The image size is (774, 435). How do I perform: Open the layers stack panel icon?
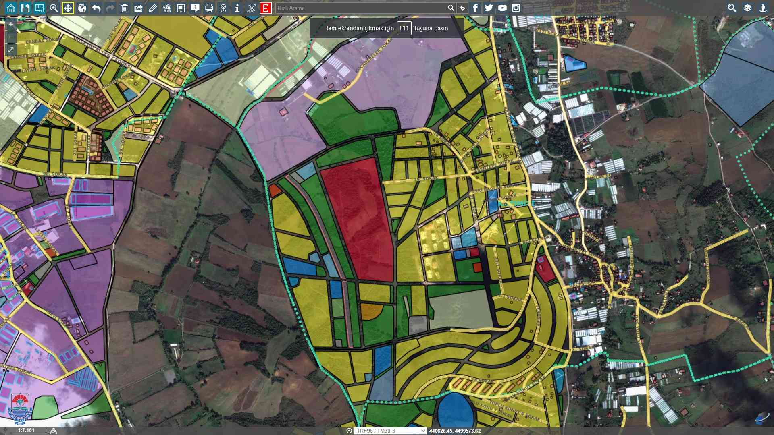click(x=747, y=8)
